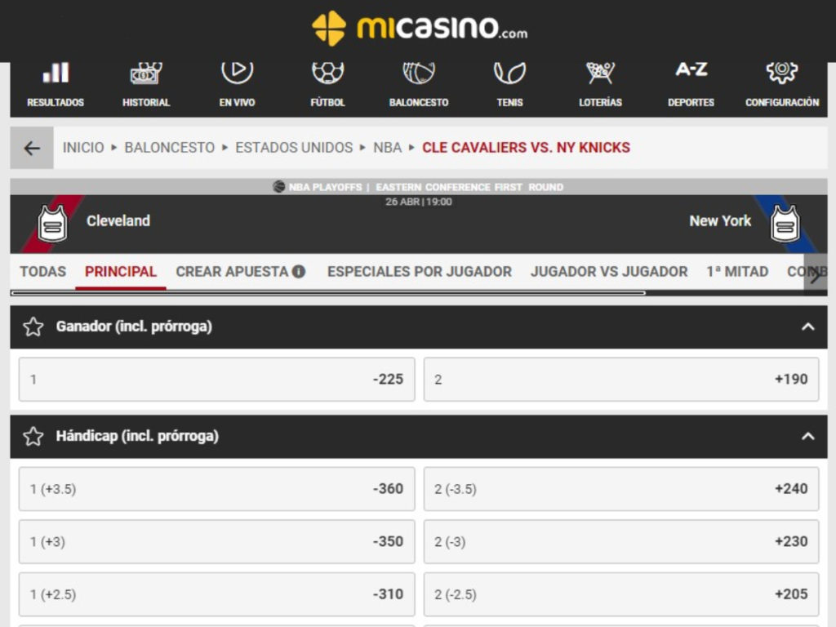Go to Fútbol soccer ball icon
Image resolution: width=836 pixels, height=627 pixels.
[328, 73]
